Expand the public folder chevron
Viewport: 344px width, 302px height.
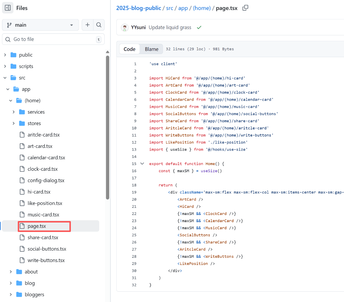pyautogui.click(x=5, y=55)
